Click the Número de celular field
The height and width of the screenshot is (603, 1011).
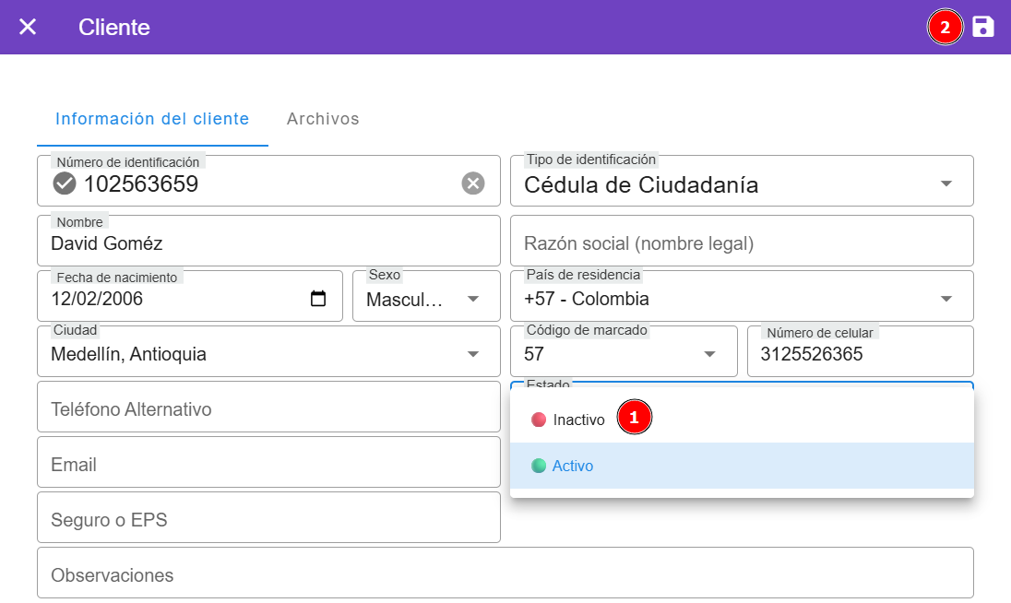[860, 354]
